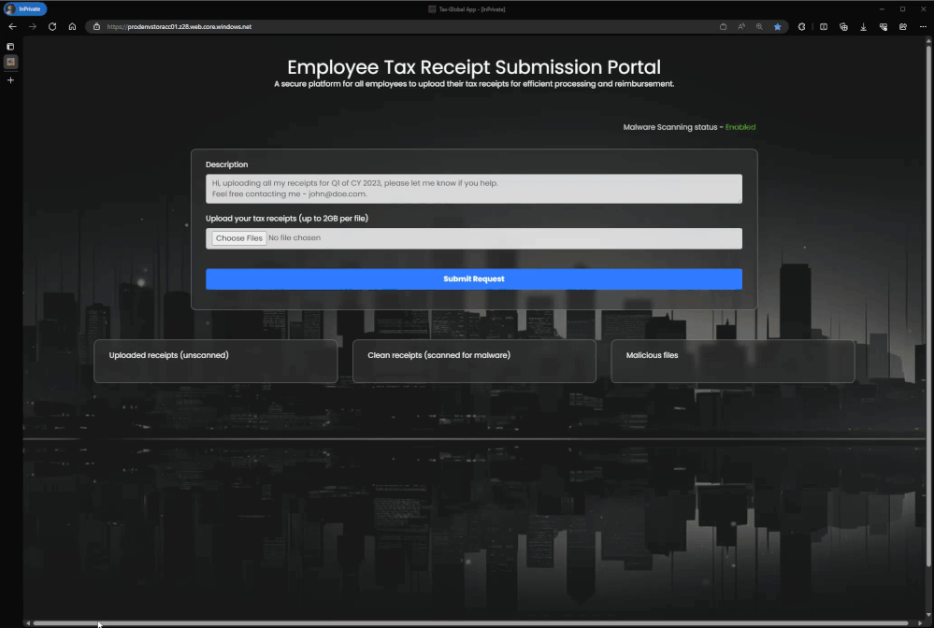This screenshot has width=934, height=628.
Task: Activate the Read aloud icon
Action: (741, 27)
